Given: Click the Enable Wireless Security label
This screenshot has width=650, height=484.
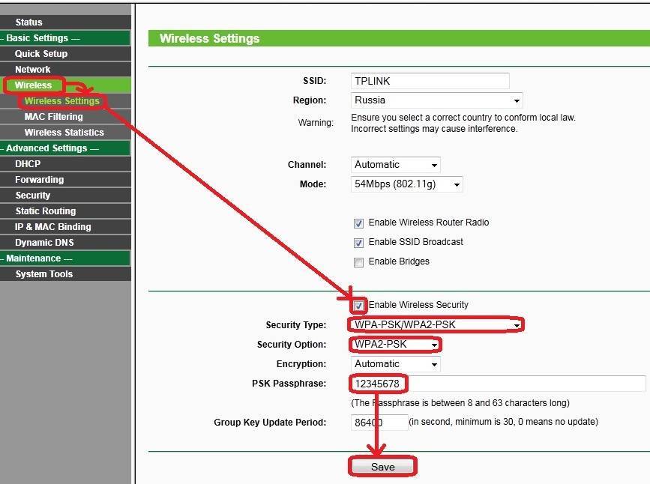Looking at the screenshot, I should tap(418, 305).
